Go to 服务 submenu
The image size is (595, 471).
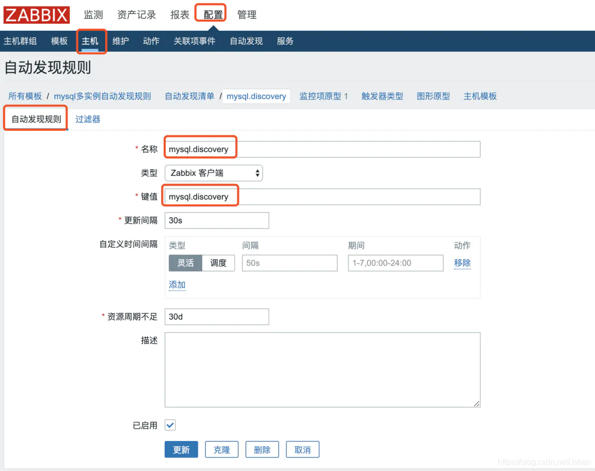tap(285, 41)
